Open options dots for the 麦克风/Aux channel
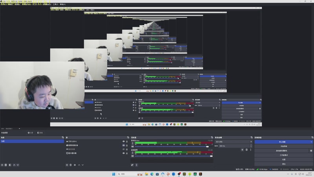 (x=132, y=143)
